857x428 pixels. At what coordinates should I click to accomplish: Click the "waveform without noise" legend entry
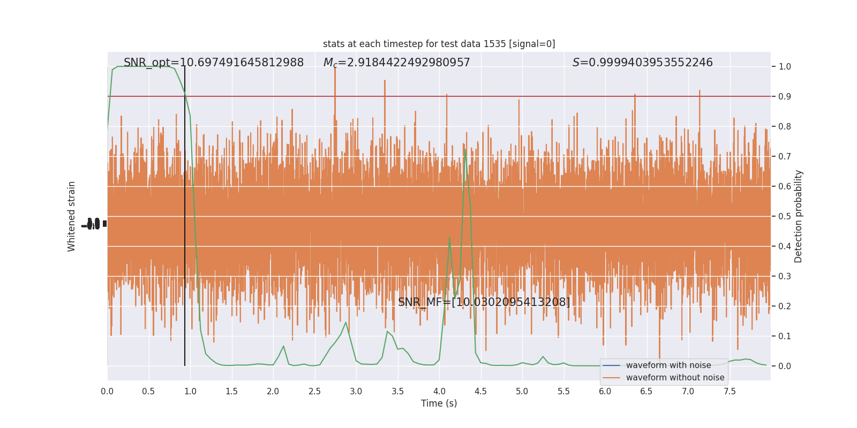[x=675, y=378]
